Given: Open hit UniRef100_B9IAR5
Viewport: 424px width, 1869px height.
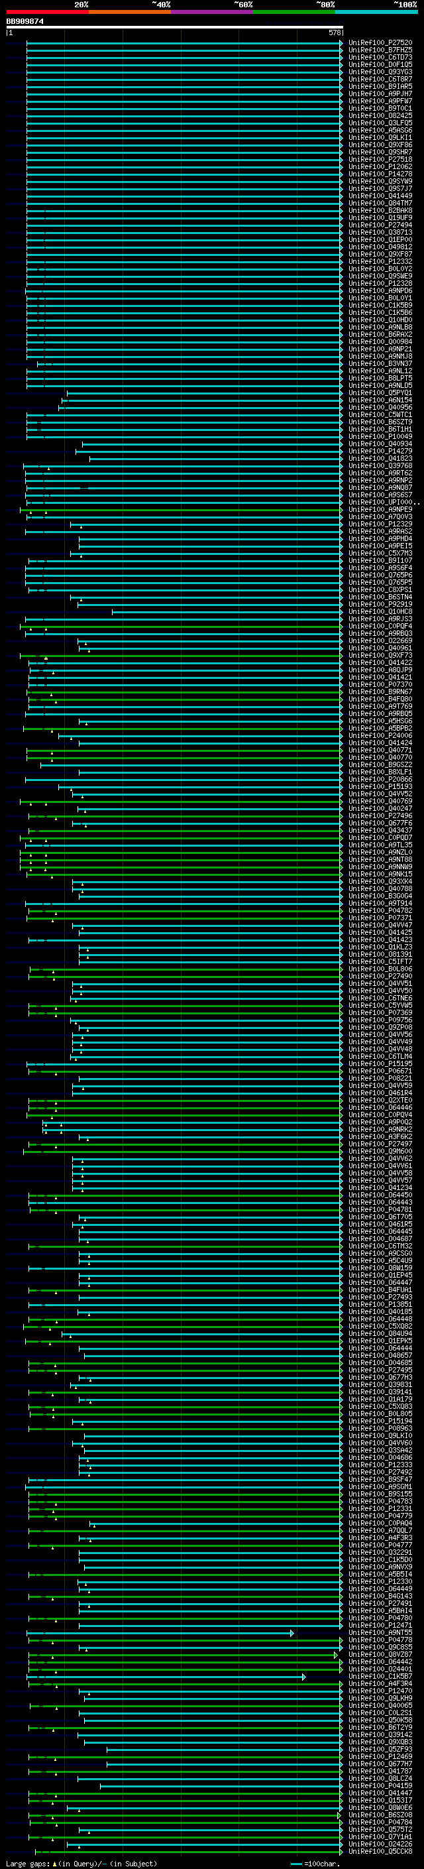Looking at the screenshot, I should 380,86.
